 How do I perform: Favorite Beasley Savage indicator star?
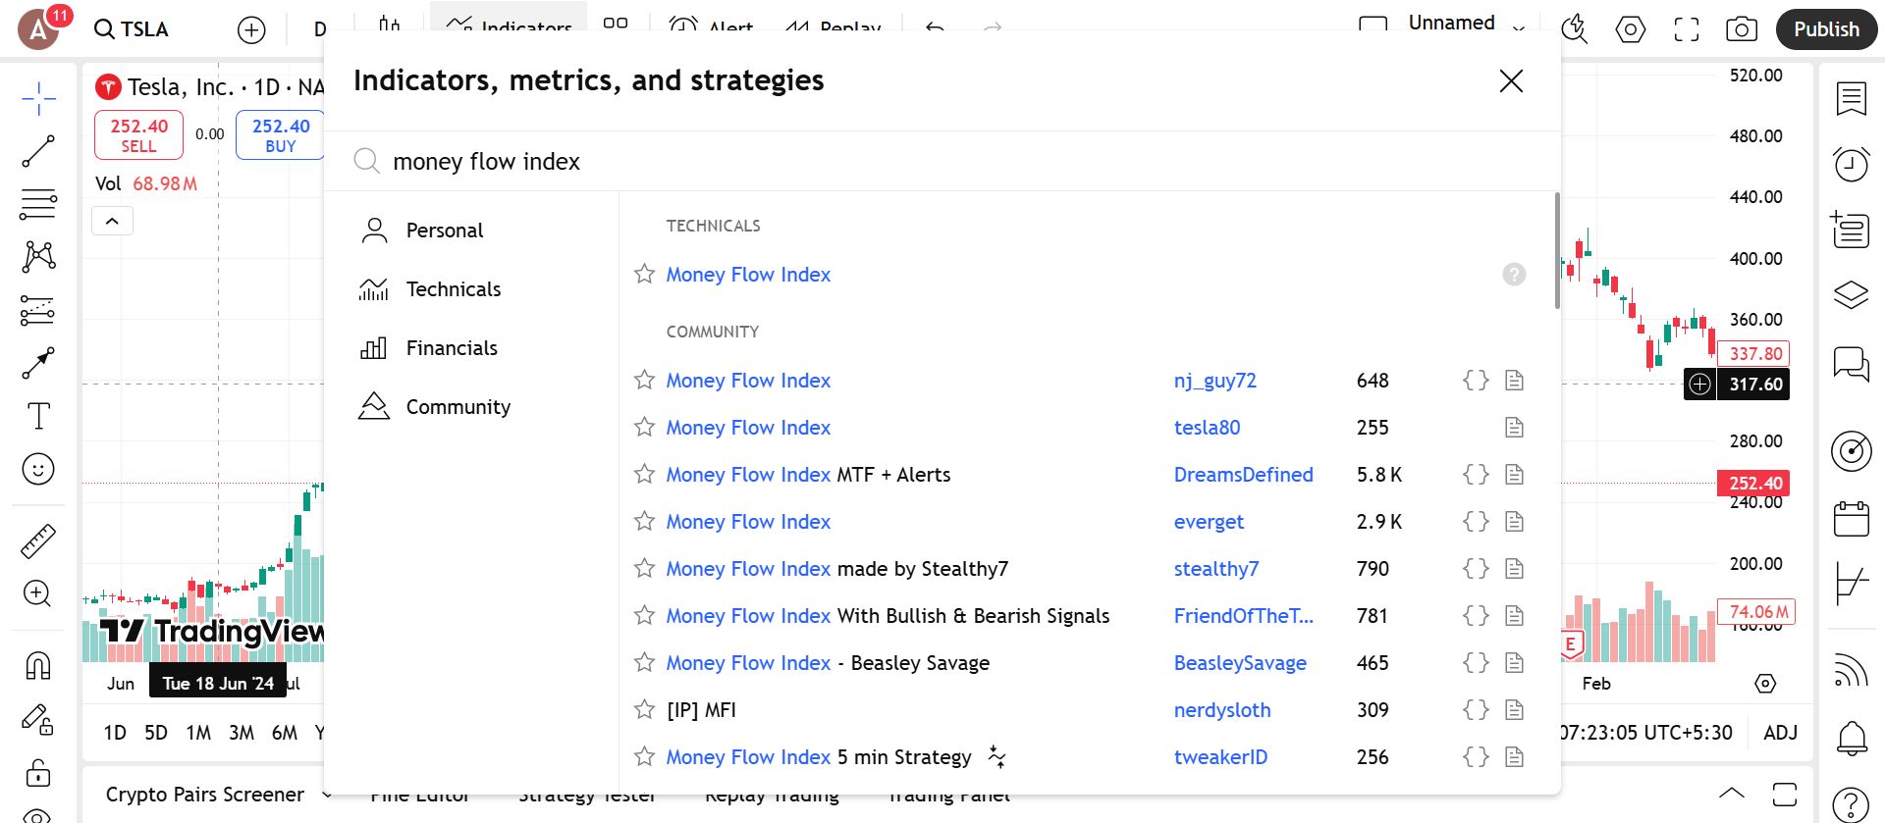(x=644, y=663)
